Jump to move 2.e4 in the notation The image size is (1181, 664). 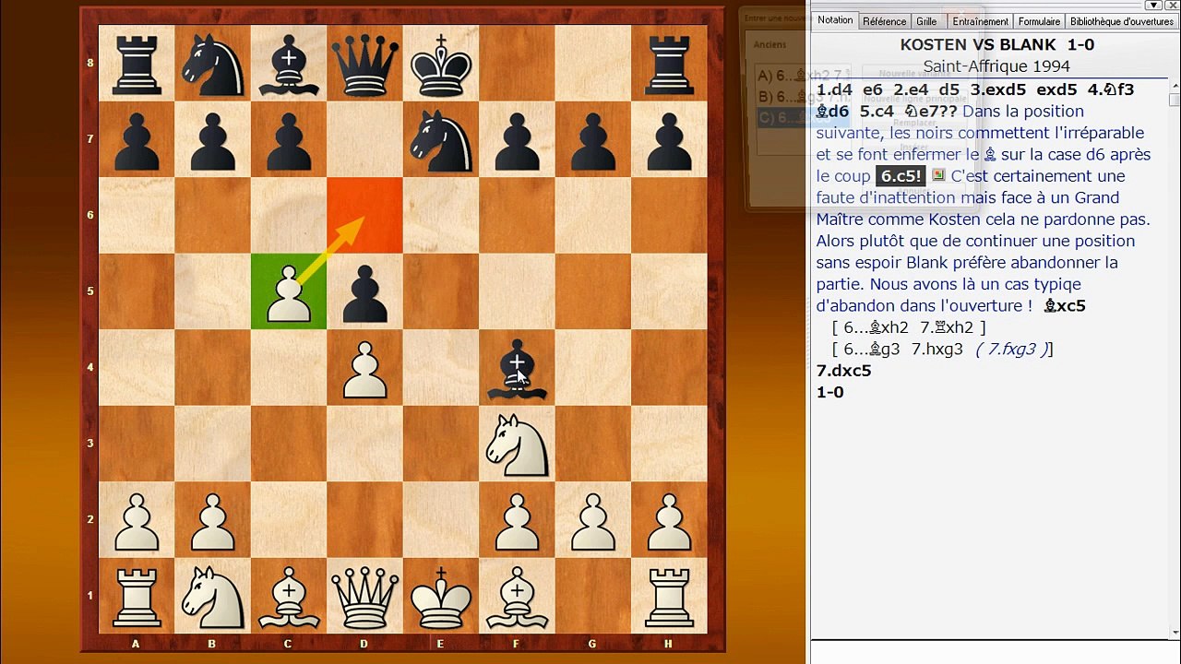point(912,89)
